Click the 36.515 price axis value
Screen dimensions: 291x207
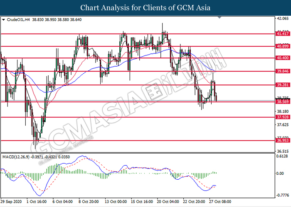pos(283,151)
